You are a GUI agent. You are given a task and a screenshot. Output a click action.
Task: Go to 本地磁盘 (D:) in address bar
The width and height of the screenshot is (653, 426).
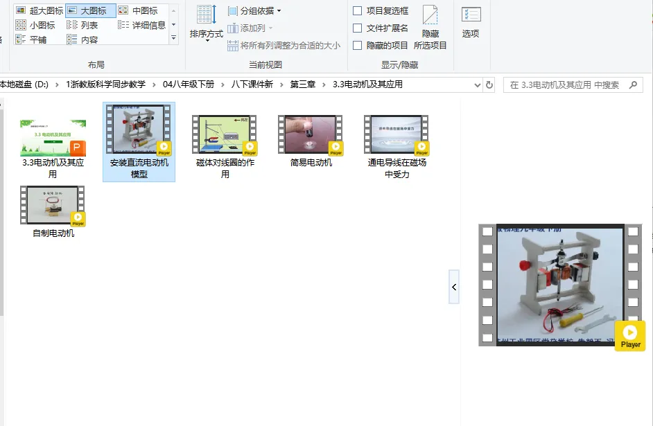click(x=24, y=85)
